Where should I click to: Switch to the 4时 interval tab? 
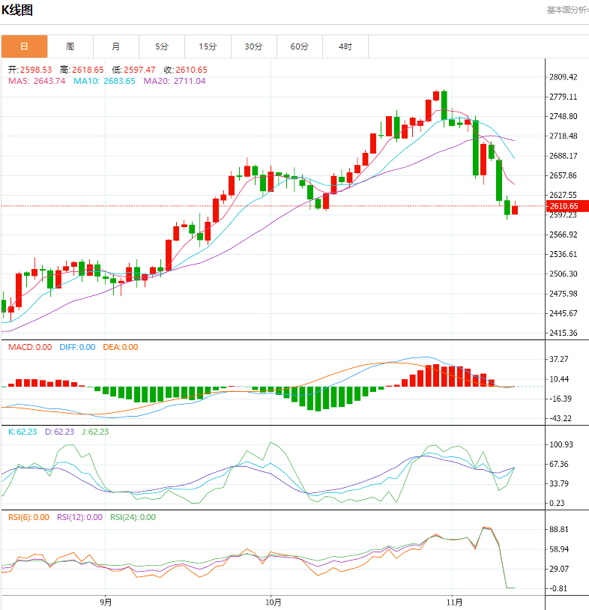(345, 46)
